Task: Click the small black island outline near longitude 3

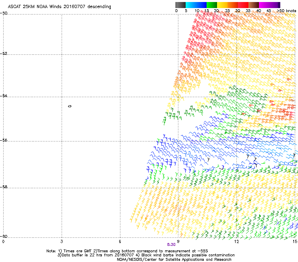Action: pyautogui.click(x=70, y=106)
